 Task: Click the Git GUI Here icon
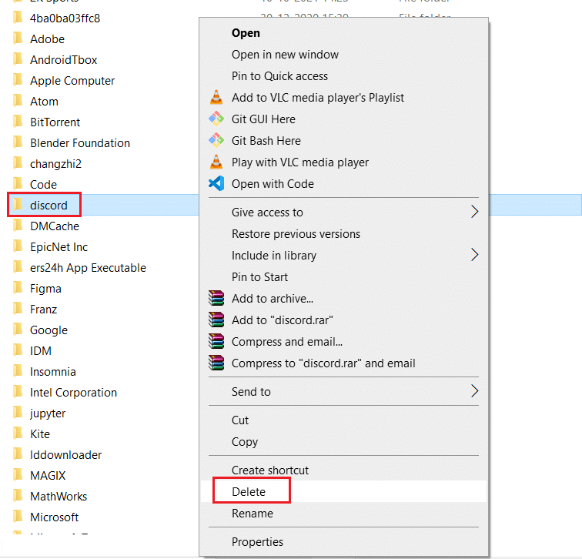tap(216, 119)
